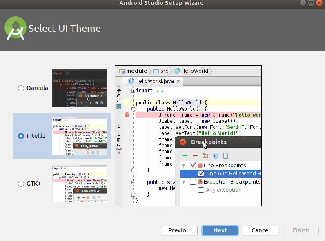
Task: Collapse the Line Breakpoints tree node
Action: click(x=183, y=166)
